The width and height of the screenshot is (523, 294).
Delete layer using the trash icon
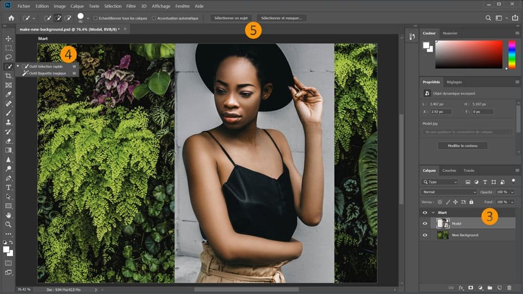[509, 287]
